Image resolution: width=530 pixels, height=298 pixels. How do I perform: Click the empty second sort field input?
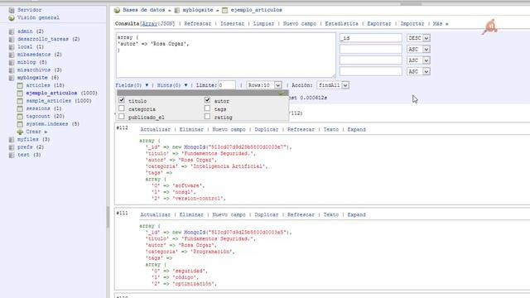pyautogui.click(x=371, y=50)
